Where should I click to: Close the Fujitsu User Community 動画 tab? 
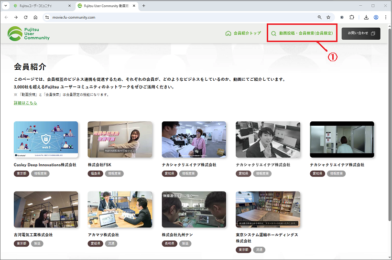click(134, 6)
